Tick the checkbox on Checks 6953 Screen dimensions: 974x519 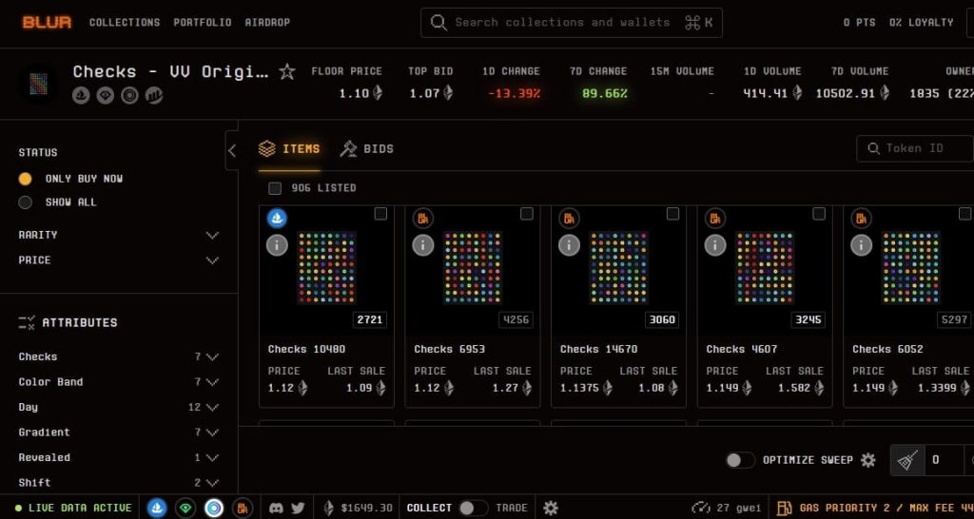[x=527, y=214]
